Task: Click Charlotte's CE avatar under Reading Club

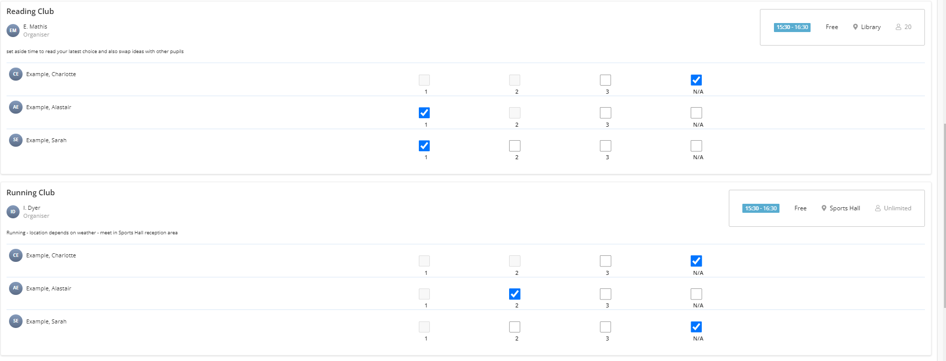Action: point(16,74)
